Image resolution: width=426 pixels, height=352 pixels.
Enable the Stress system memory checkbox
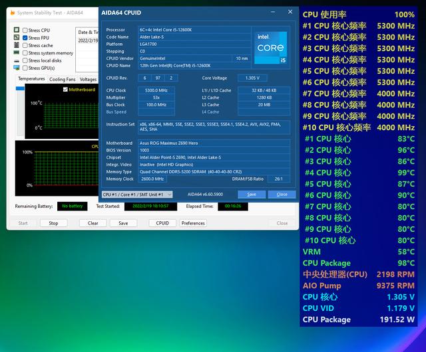click(25, 53)
